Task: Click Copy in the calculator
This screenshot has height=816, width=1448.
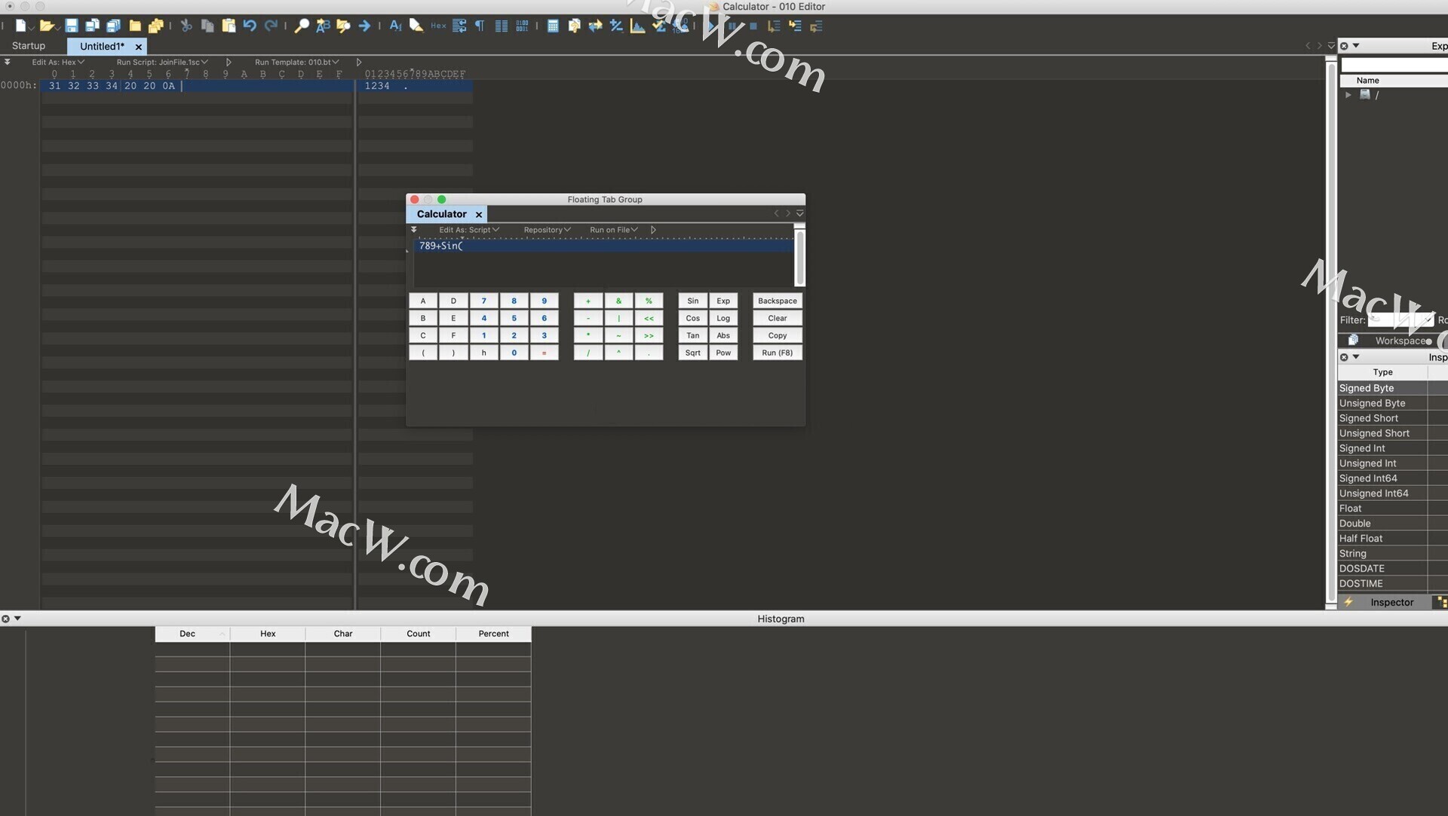Action: pyautogui.click(x=777, y=335)
